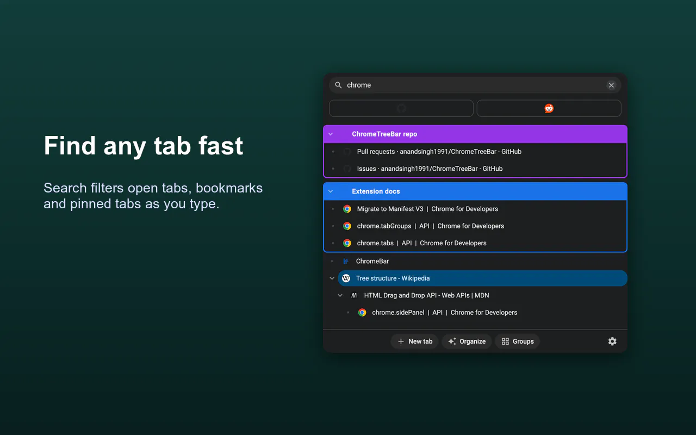Screen dimensions: 696x435
Task: Clear the search field with the X icon
Action: pyautogui.click(x=611, y=85)
